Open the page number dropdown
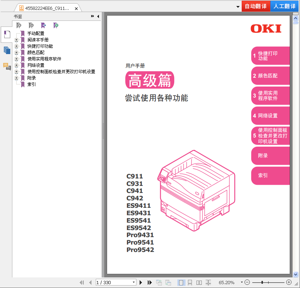 [x=134, y=282]
